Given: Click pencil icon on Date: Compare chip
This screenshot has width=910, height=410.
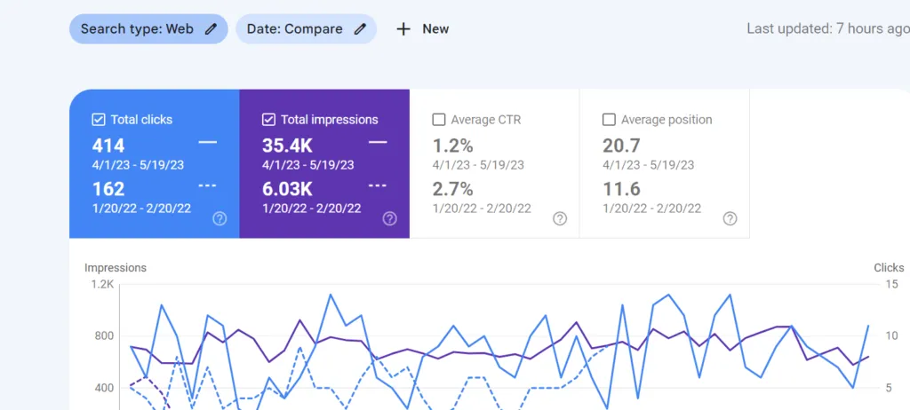Looking at the screenshot, I should pyautogui.click(x=361, y=29).
